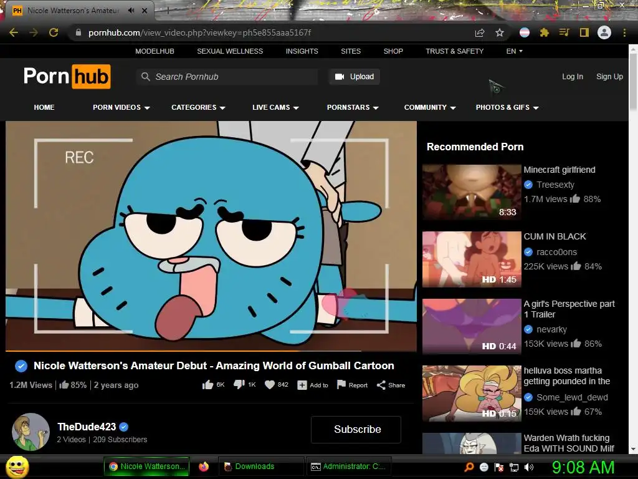Go back with the browser back arrow
Screen dimensions: 638x479
pos(14,32)
